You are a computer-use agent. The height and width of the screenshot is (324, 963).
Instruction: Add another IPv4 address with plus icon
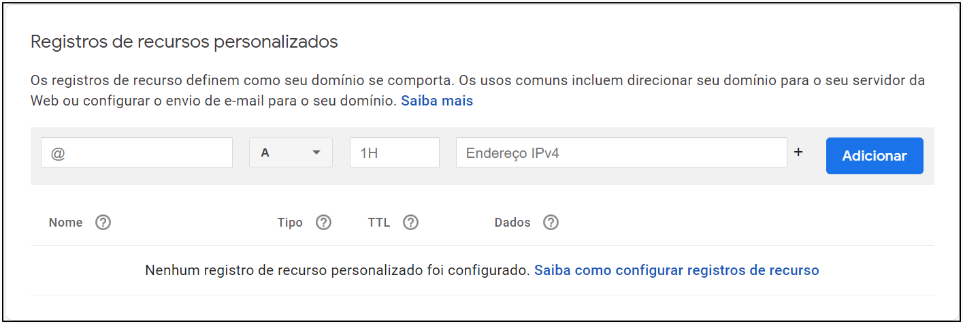coord(798,152)
